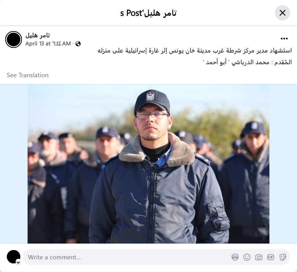This screenshot has width=297, height=272.
Task: Click the post's first Arabic text line
Action: tap(195, 51)
